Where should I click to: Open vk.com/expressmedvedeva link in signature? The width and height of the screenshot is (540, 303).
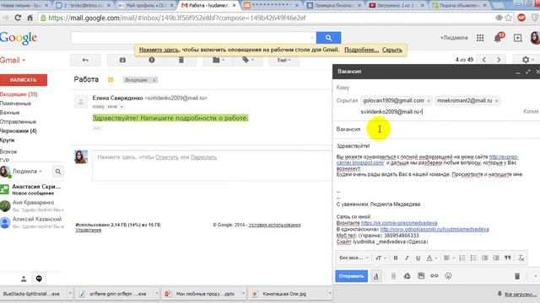(x=399, y=223)
